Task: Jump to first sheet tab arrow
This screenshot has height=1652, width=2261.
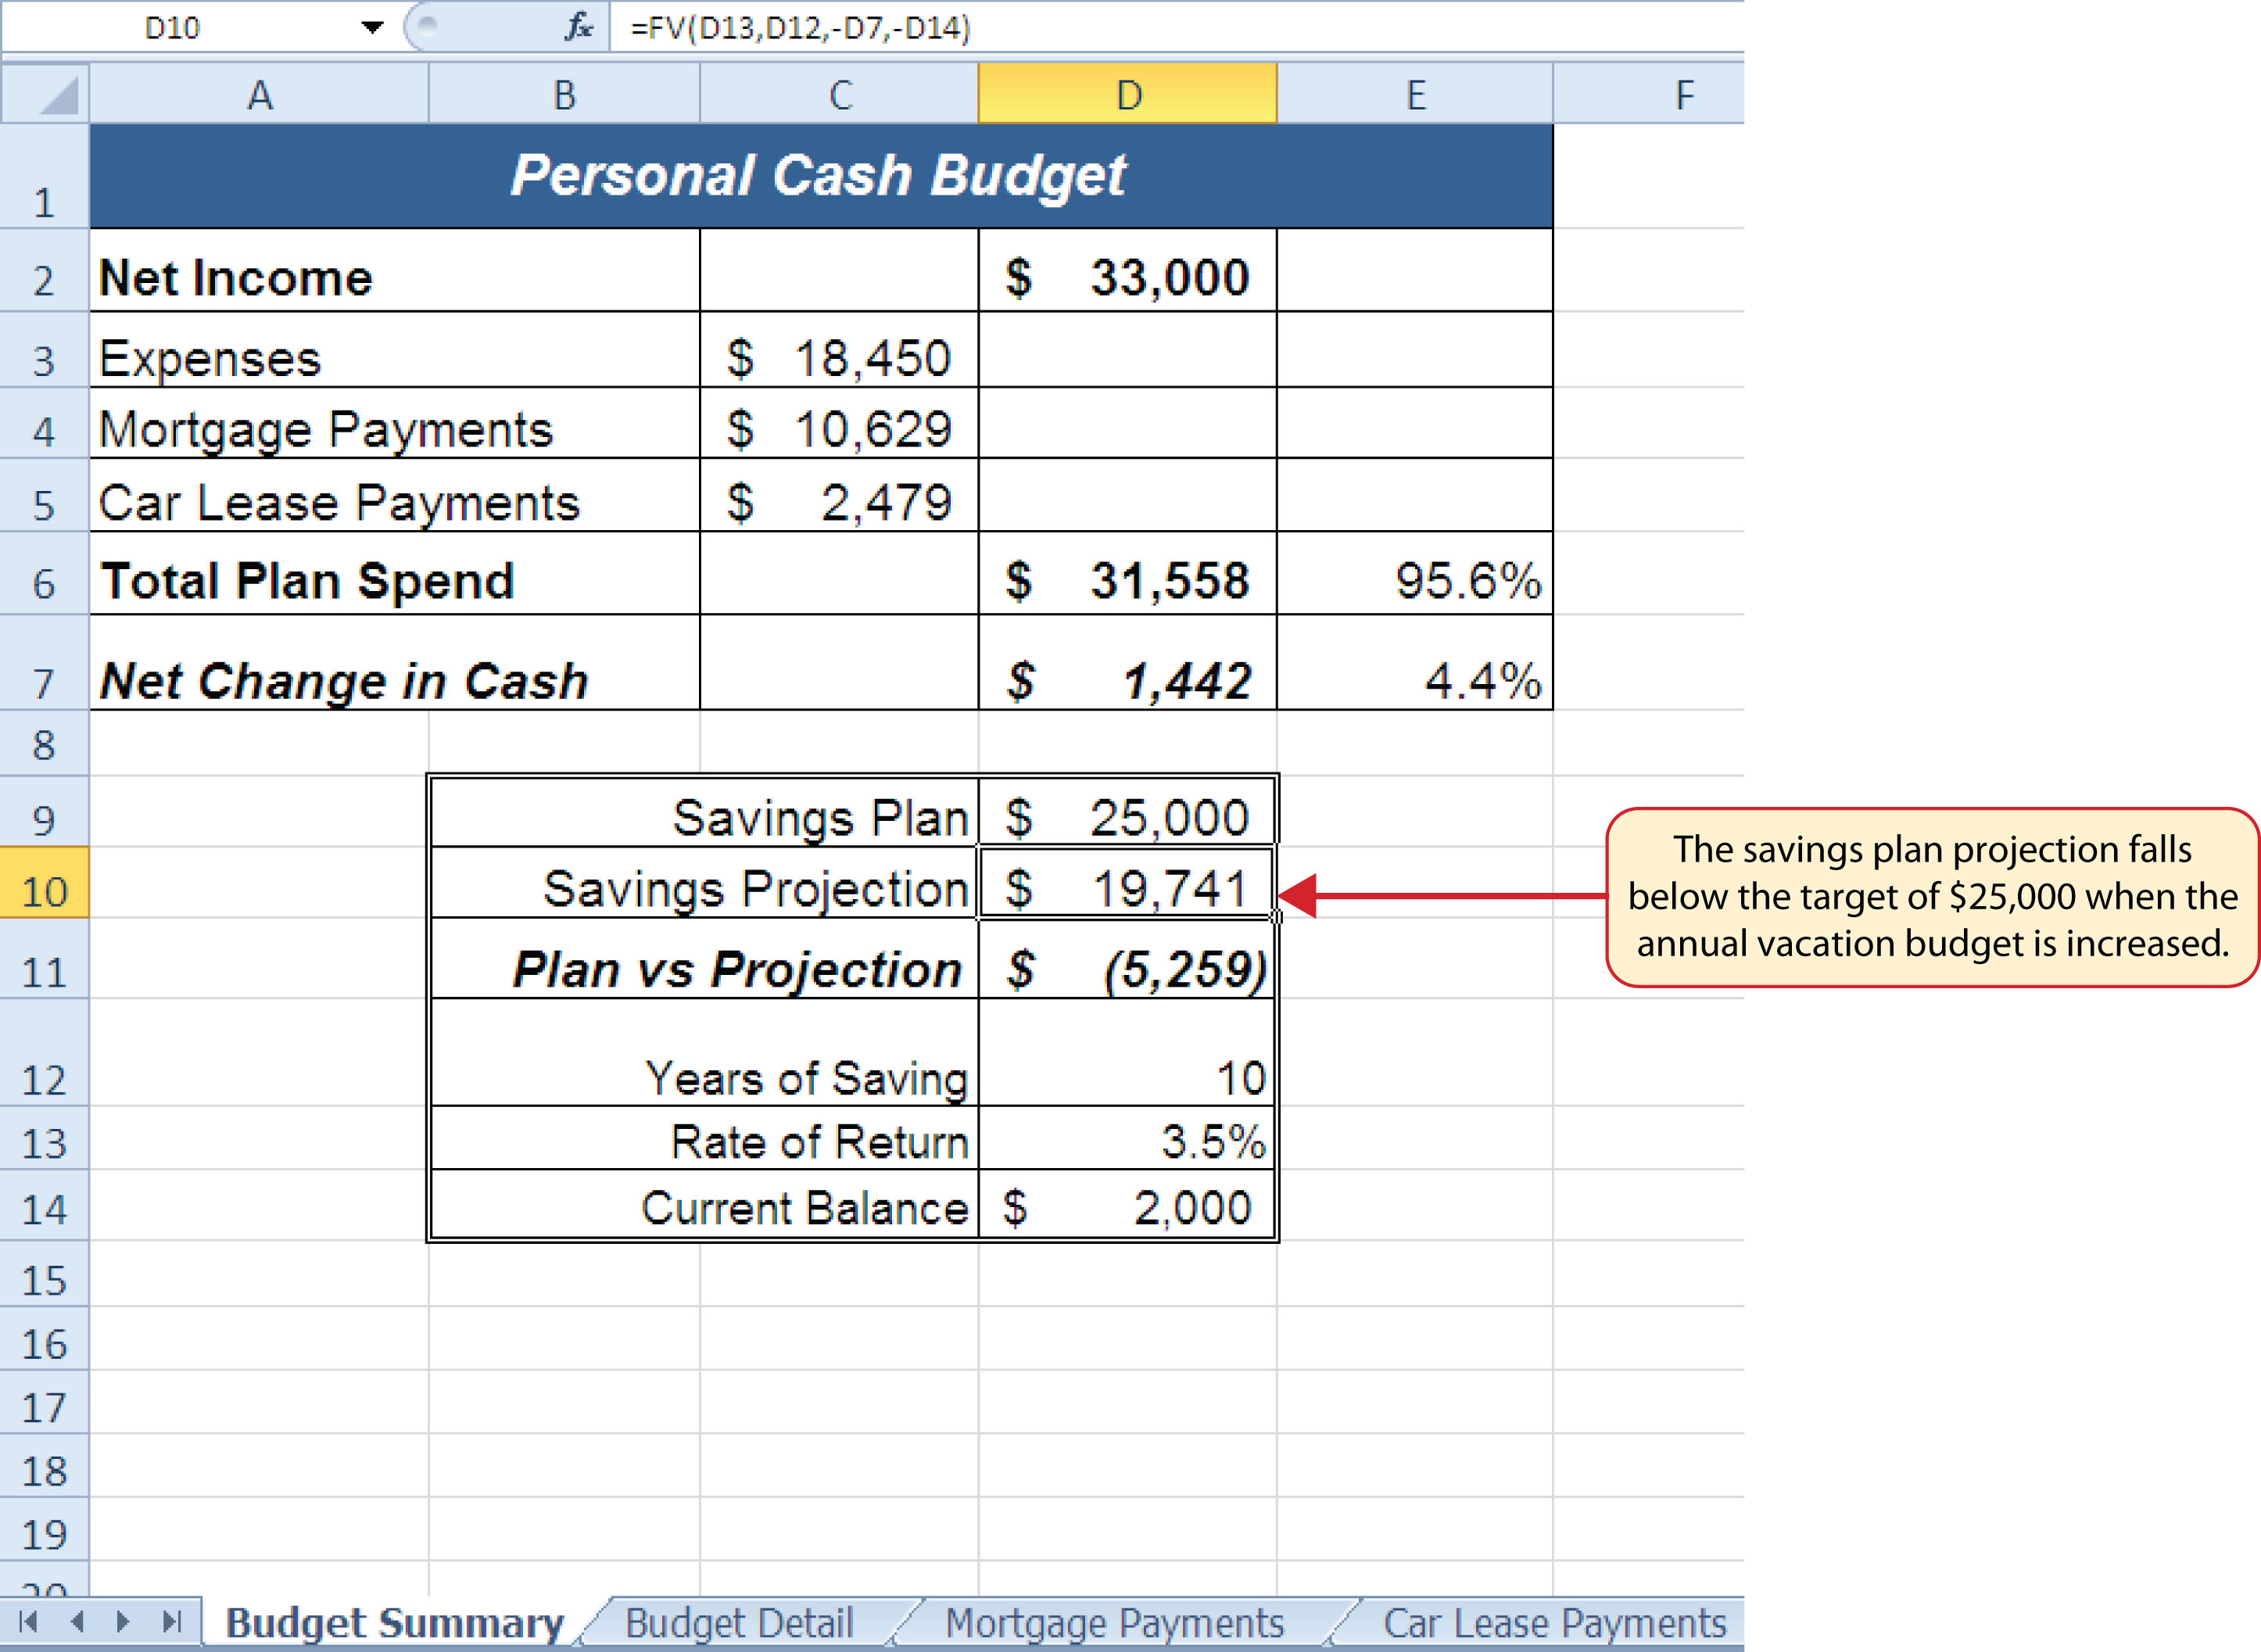Action: tap(28, 1621)
